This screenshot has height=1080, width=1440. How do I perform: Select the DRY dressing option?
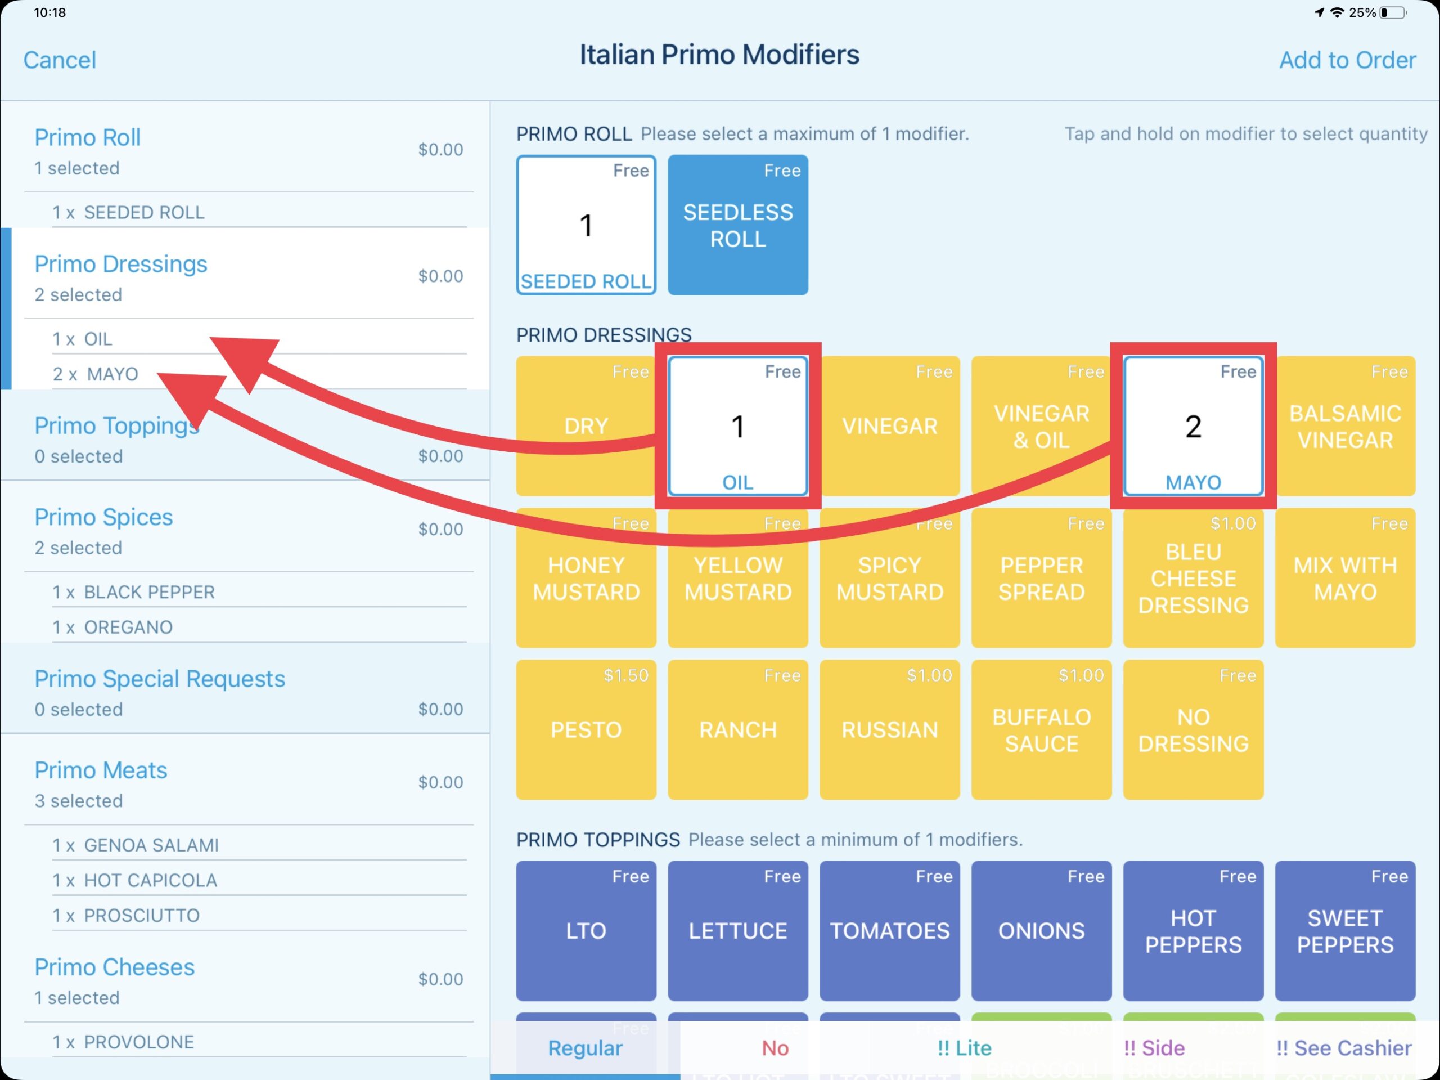(585, 424)
